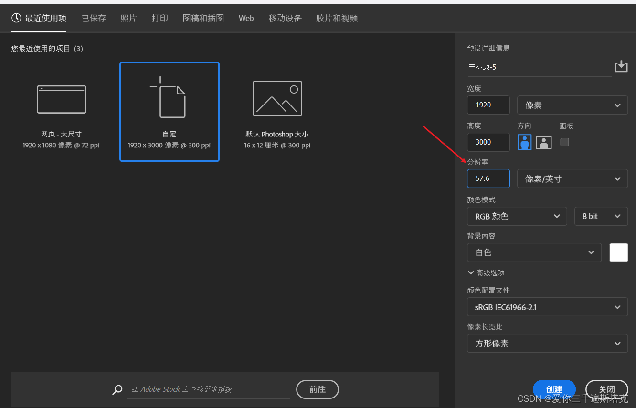Click the 颜色配置文件 label
The height and width of the screenshot is (408, 636).
click(488, 290)
